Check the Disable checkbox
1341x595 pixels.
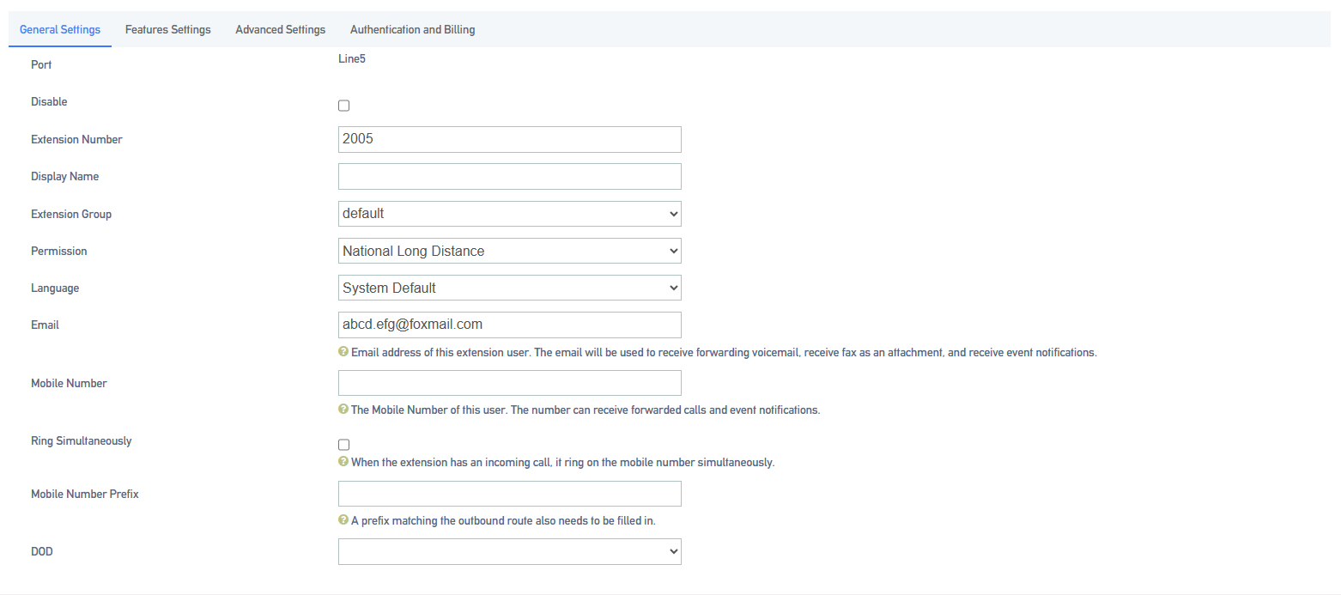click(x=344, y=106)
